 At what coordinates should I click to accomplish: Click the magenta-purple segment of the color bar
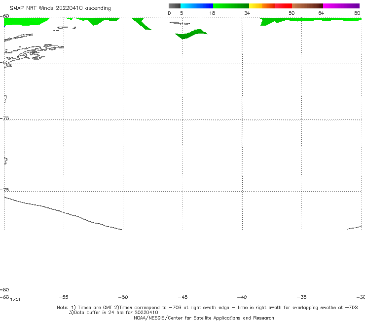pyautogui.click(x=341, y=6)
